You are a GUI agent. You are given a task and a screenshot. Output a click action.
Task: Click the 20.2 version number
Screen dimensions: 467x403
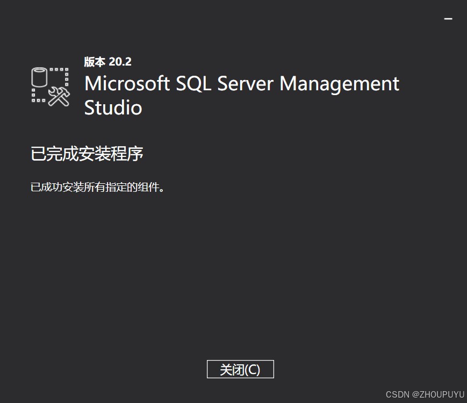[120, 62]
